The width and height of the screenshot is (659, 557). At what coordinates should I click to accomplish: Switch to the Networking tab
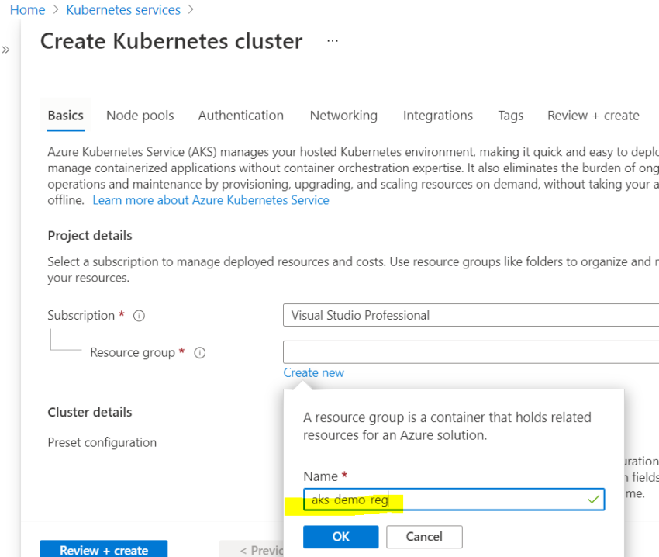[x=343, y=115]
